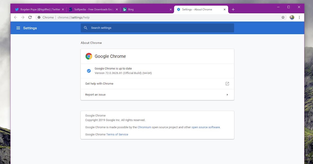313x164 pixels.
Task: Switch to the Bing tab
Action: coord(147,9)
